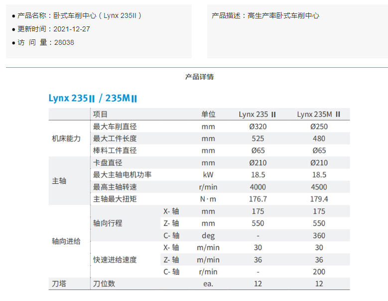Click the 单位 column header
This screenshot has width=388, height=301.
[208, 114]
